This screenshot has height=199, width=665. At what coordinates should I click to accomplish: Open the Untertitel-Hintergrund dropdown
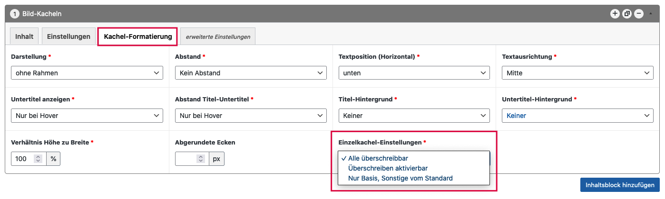(577, 116)
